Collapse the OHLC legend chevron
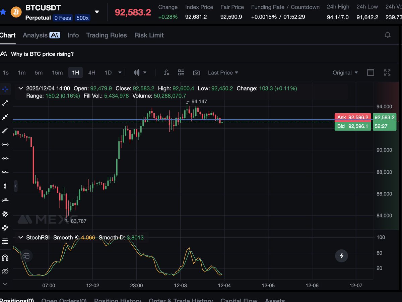This screenshot has width=402, height=302. [x=21, y=88]
